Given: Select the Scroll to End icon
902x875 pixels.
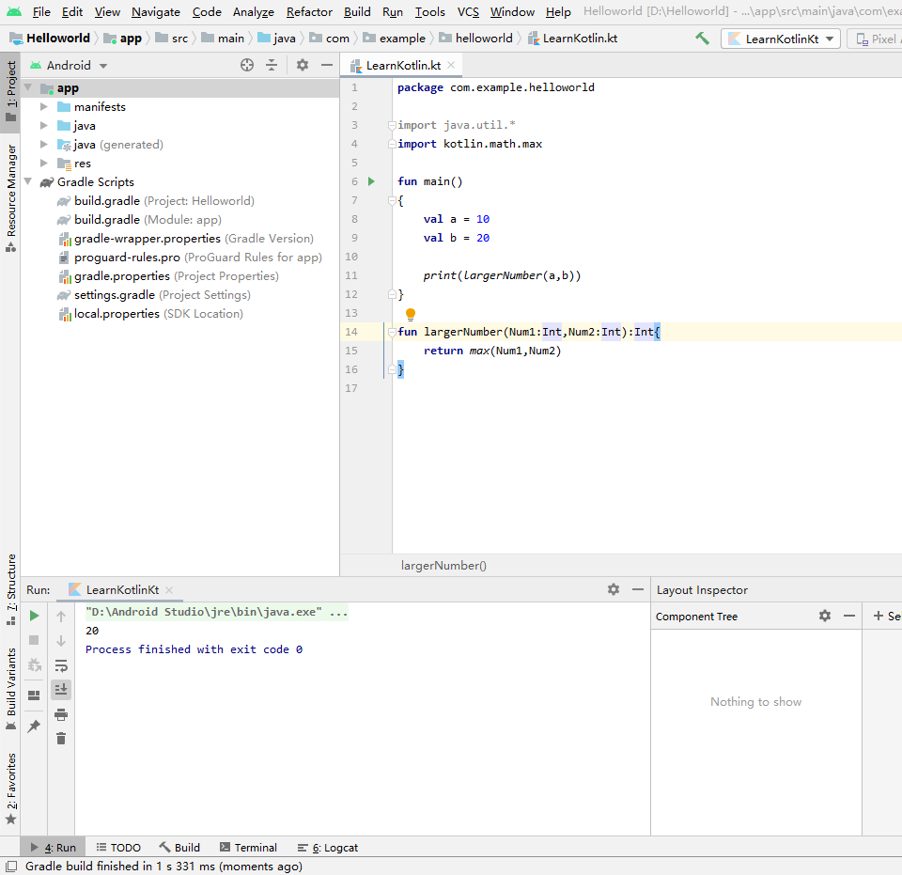Looking at the screenshot, I should pyautogui.click(x=61, y=689).
